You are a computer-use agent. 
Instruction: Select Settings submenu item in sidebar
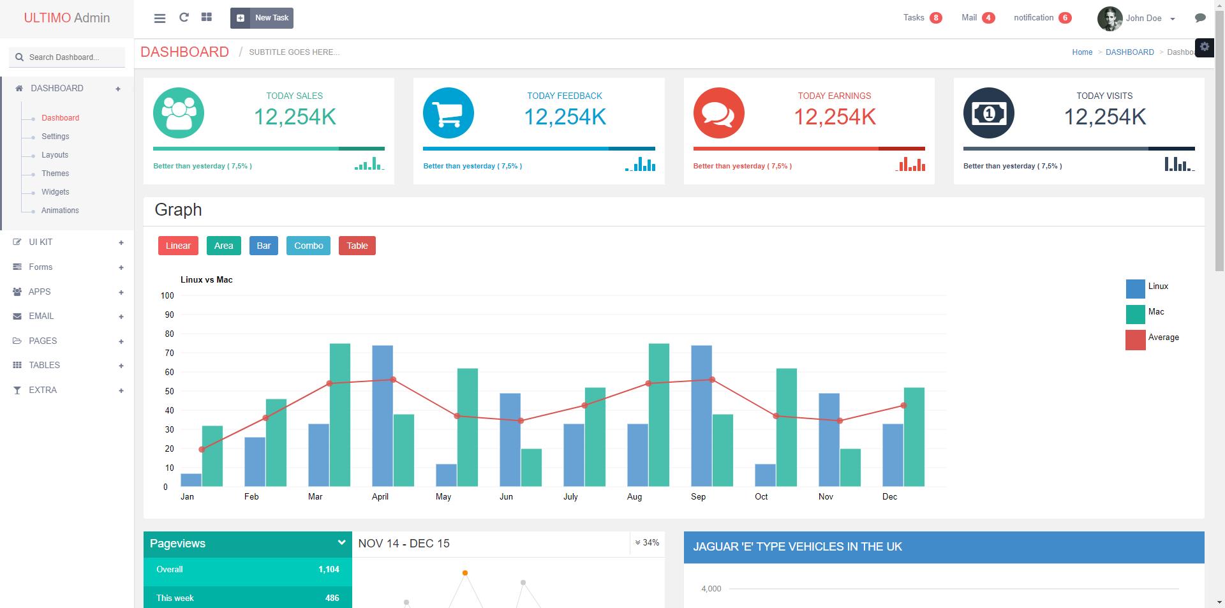(56, 137)
